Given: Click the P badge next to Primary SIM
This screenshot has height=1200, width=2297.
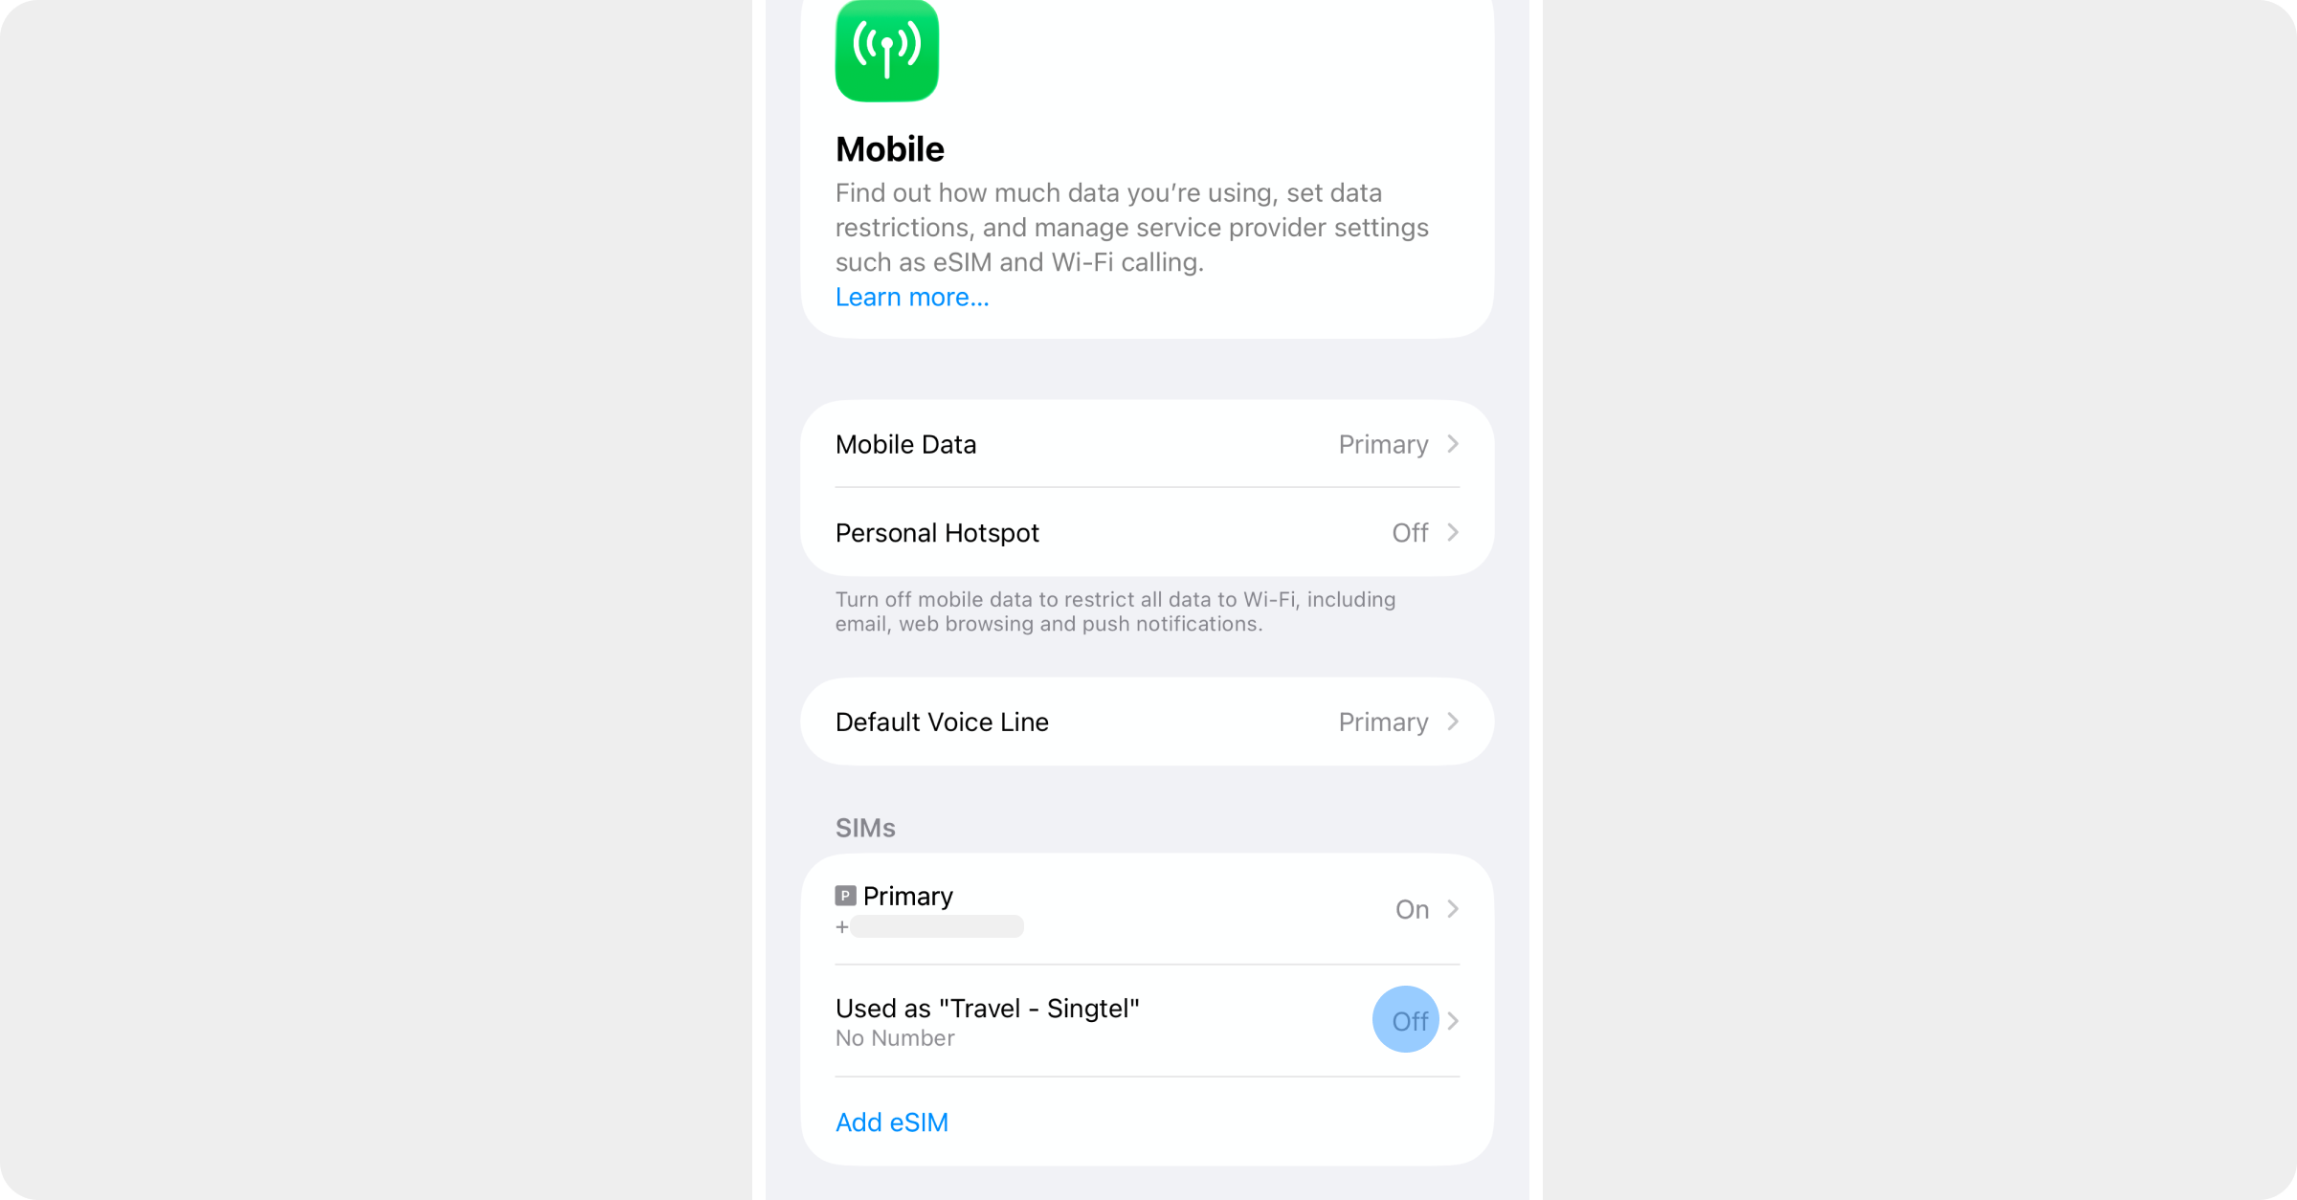Looking at the screenshot, I should [845, 896].
